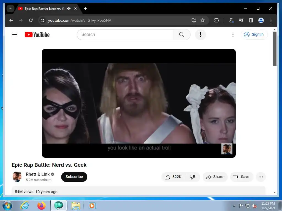282x211 pixels.
Task: Open the YouTube hamburger guide menu
Action: 15,34
